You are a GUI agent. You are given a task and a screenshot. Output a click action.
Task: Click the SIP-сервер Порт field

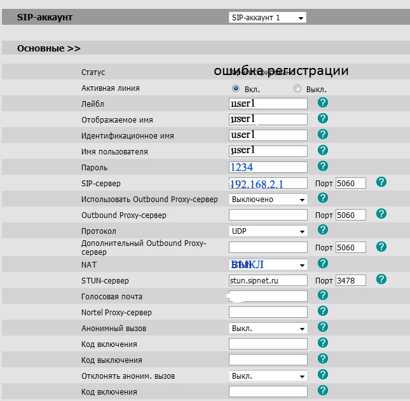click(x=351, y=183)
